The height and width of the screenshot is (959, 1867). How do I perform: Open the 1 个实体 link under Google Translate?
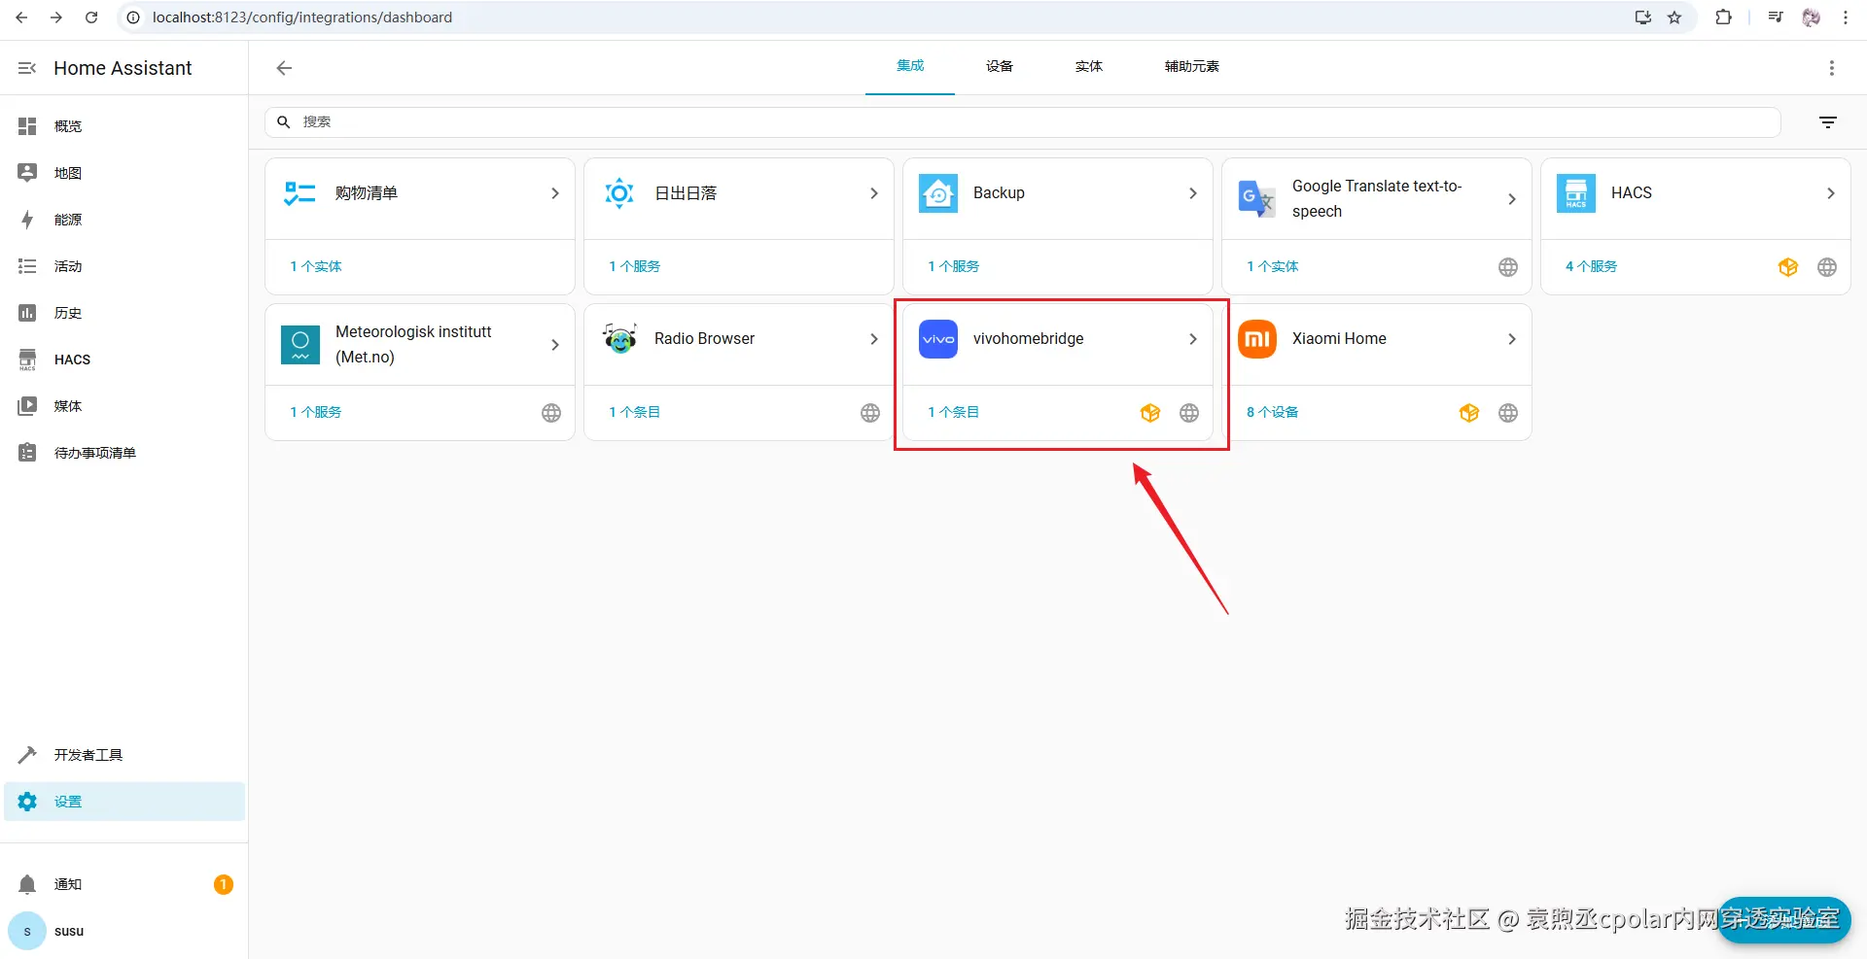1273,266
